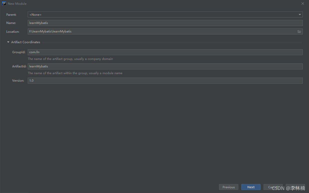Click hint text 'usually a company domain'

93,59
